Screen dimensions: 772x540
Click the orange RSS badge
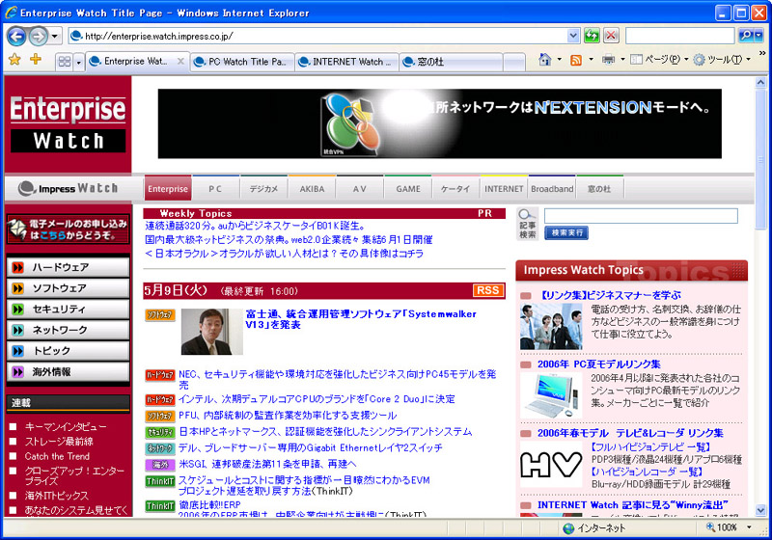[488, 290]
